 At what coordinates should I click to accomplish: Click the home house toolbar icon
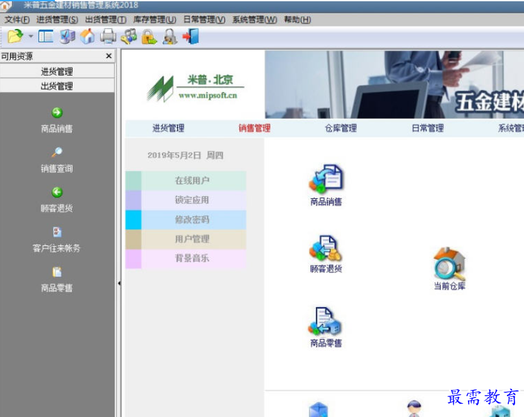(x=88, y=36)
